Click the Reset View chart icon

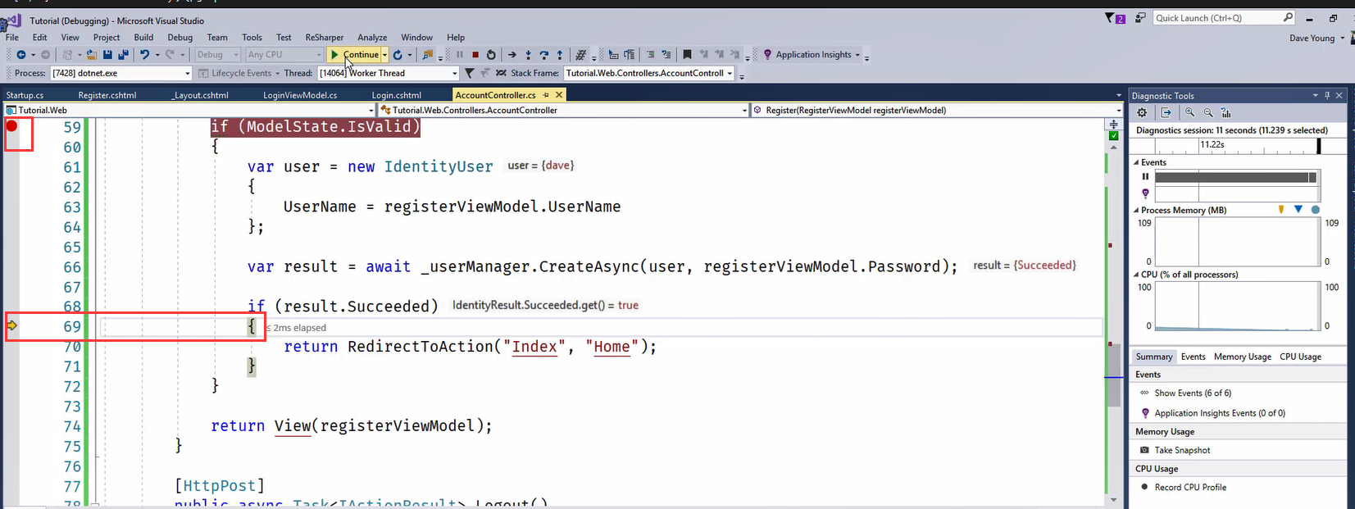coord(1226,113)
